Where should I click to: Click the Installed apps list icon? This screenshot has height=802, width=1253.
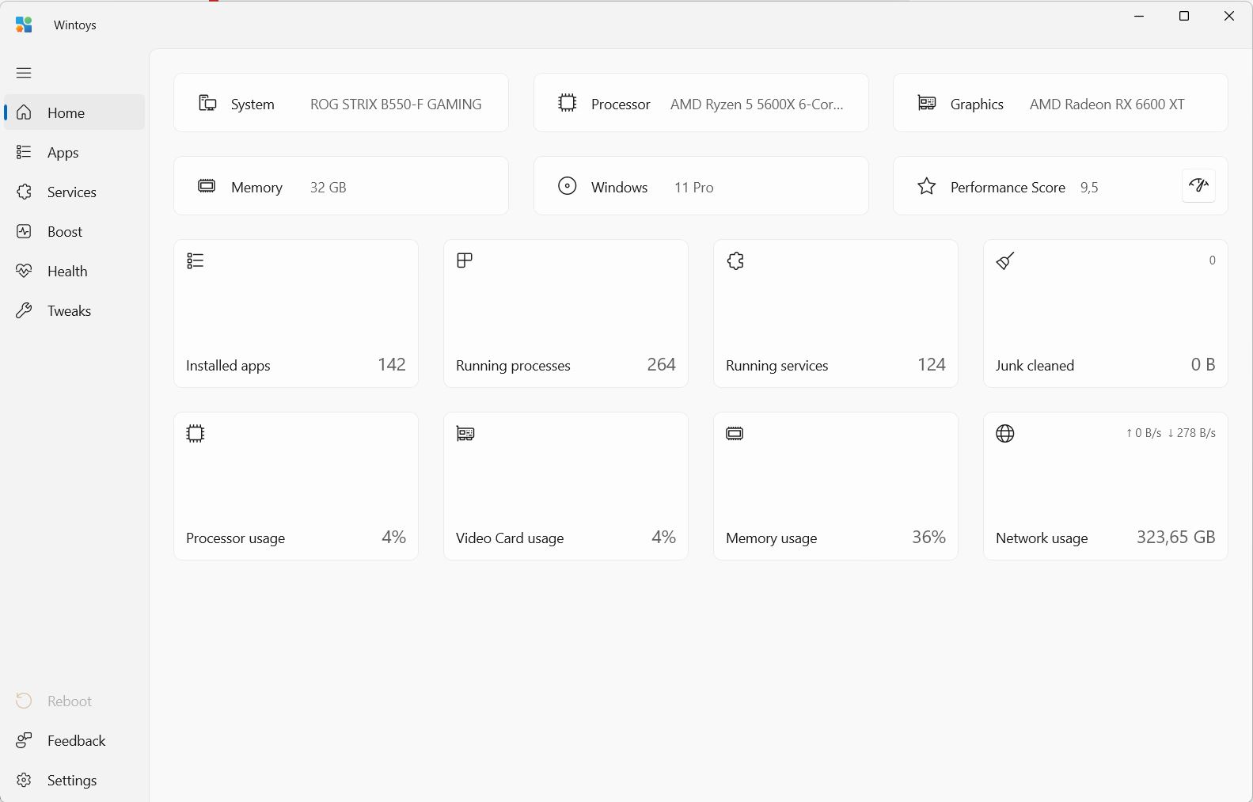tap(196, 260)
